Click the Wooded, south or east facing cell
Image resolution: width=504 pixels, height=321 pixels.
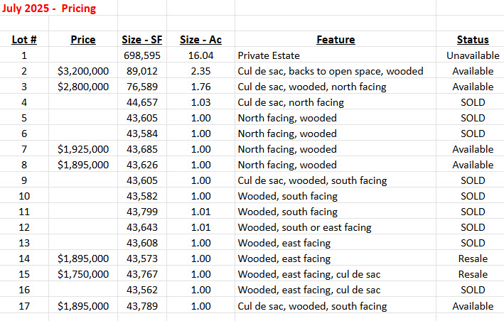(x=304, y=227)
